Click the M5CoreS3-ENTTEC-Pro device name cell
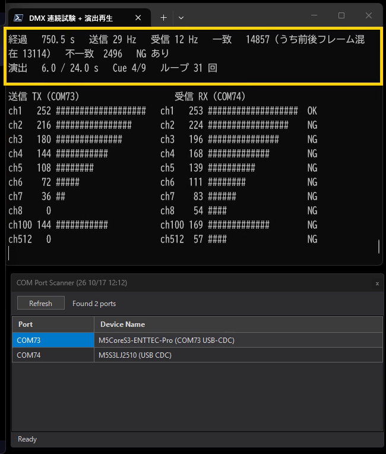The height and width of the screenshot is (454, 386). coord(238,340)
